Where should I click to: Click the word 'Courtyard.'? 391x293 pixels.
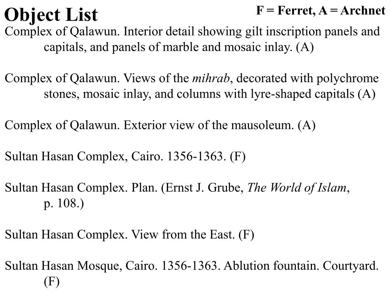351,266
